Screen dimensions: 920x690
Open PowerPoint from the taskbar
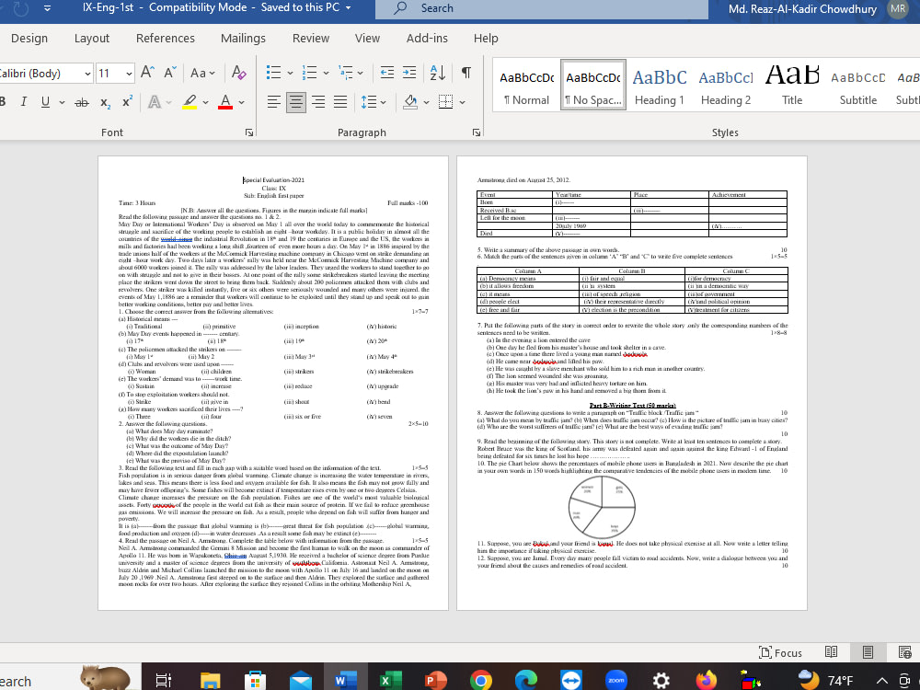[x=435, y=681]
